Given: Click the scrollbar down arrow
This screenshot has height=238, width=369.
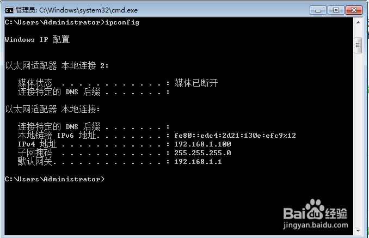Looking at the screenshot, I should pyautogui.click(x=358, y=231).
